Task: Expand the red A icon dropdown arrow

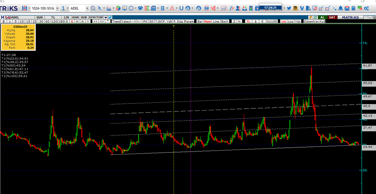Action: tap(177, 8)
